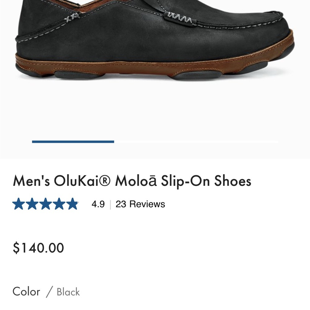Viewport: 310px width, 310px height.
Task: Select the fourth star in the rating
Action: 60,204
